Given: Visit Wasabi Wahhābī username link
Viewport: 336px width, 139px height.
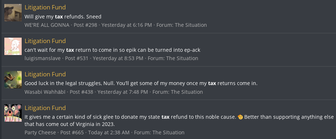Looking at the screenshot, I should tap(45, 92).
